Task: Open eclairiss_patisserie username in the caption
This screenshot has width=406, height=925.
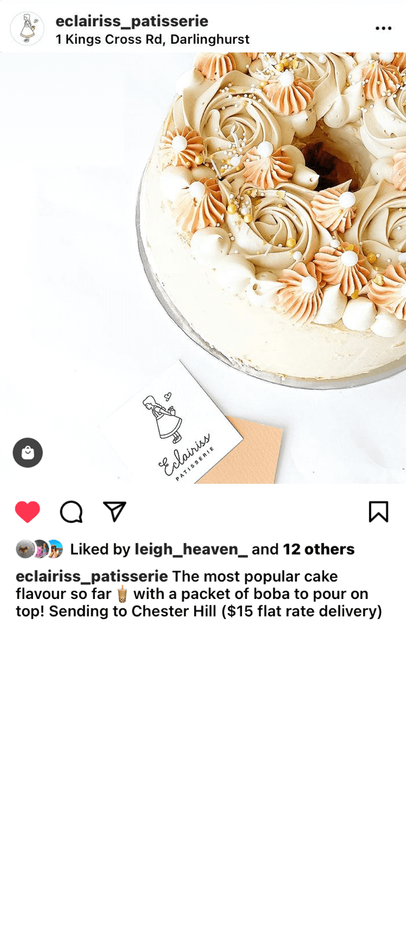Action: 92,577
